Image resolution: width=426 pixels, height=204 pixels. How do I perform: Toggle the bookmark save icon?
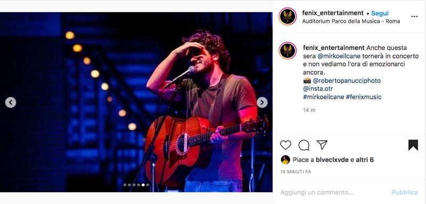[x=413, y=145]
